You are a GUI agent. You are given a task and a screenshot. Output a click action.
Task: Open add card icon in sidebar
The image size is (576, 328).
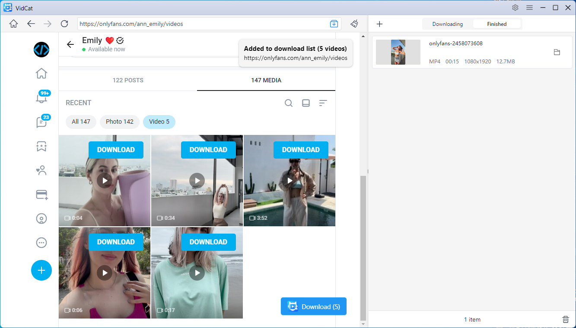click(41, 195)
